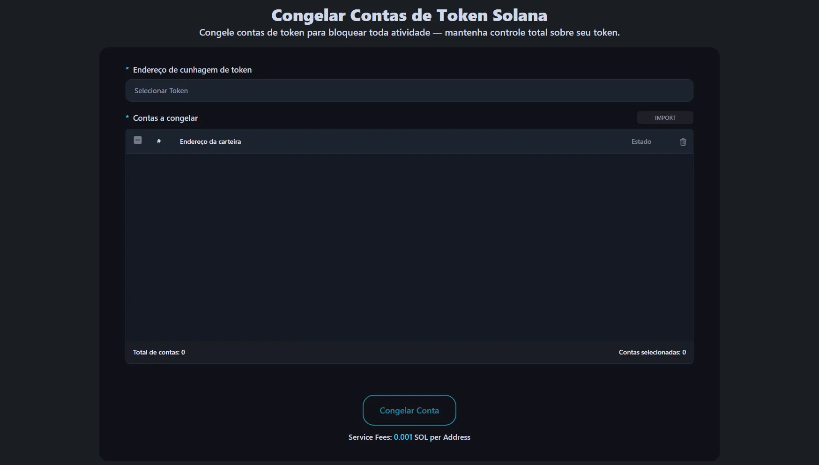Click the Contas a congelar label
The width and height of the screenshot is (819, 465).
pos(165,118)
